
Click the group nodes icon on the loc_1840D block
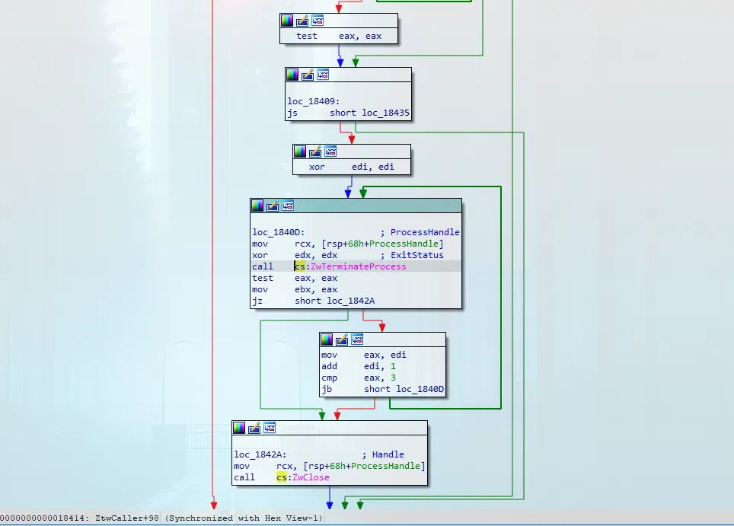point(288,206)
